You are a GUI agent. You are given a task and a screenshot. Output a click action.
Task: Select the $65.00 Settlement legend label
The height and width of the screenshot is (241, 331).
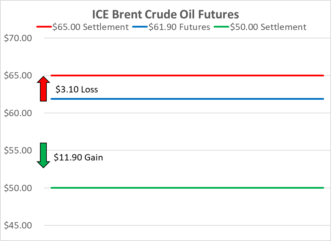[91, 27]
